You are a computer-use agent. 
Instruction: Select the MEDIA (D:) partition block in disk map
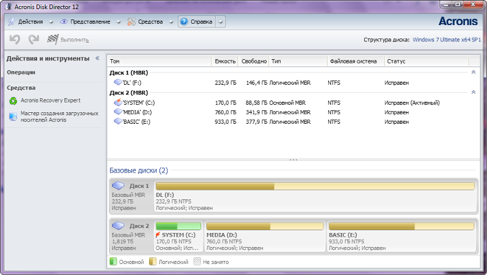[x=265, y=237]
